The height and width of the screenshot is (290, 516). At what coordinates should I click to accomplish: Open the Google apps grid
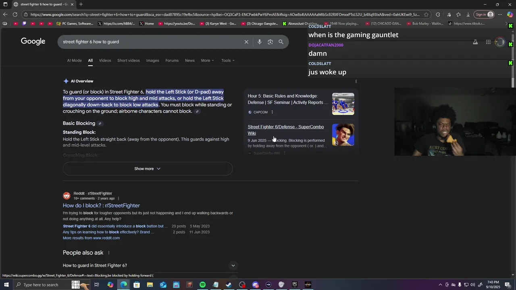[488, 42]
